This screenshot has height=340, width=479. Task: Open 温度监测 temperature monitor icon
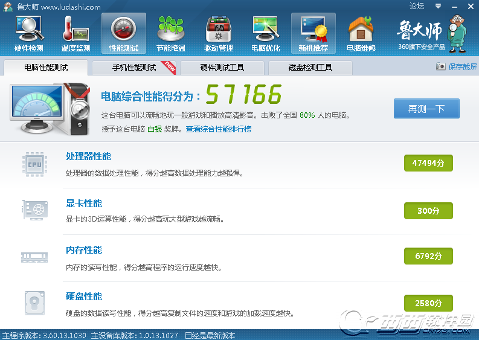[76, 34]
